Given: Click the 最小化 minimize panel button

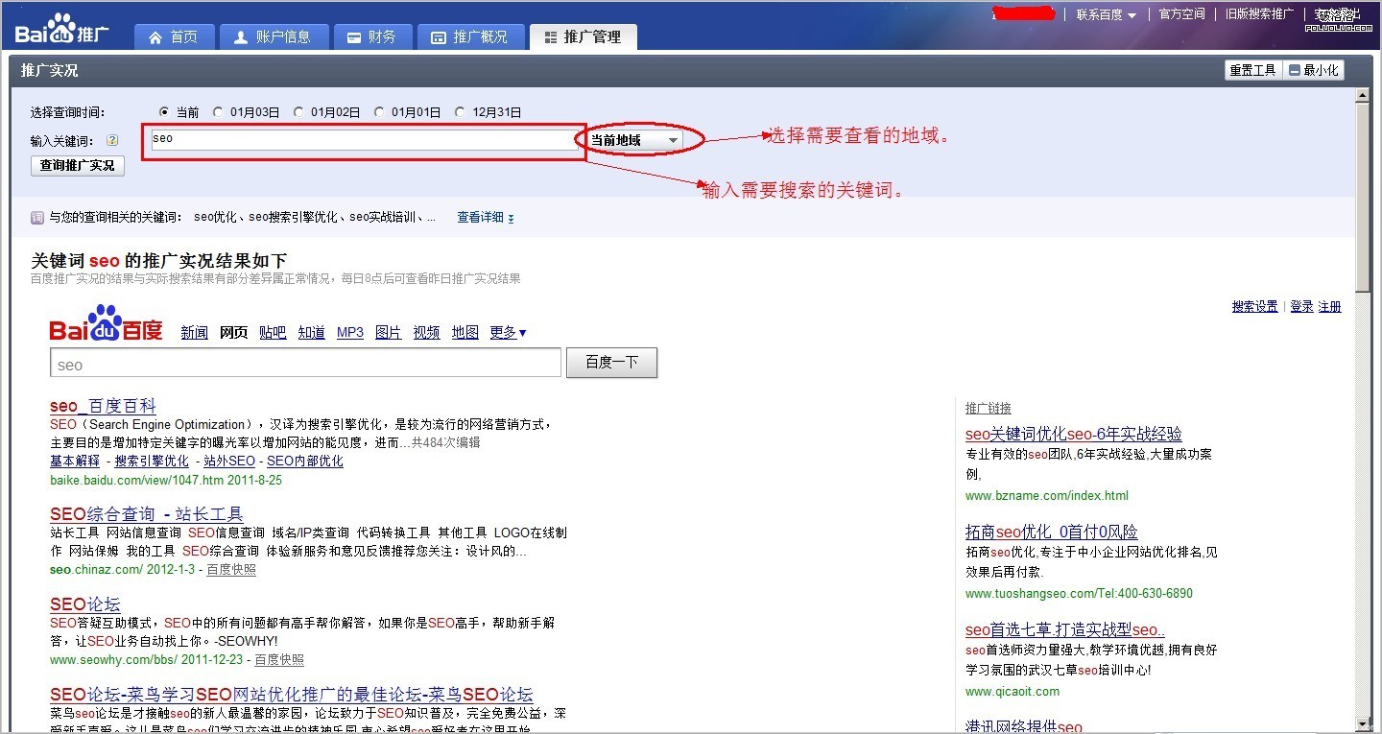Looking at the screenshot, I should 1315,70.
